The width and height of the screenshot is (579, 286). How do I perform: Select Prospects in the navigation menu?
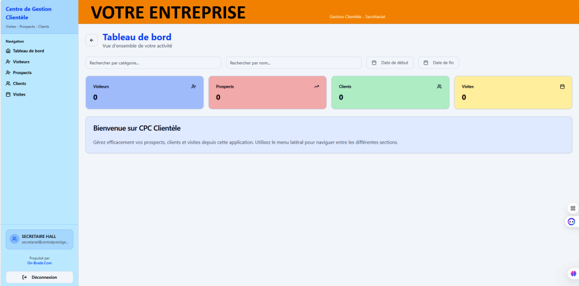pyautogui.click(x=22, y=72)
